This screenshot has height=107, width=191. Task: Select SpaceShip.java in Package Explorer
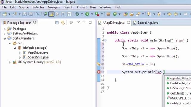click(x=38, y=57)
